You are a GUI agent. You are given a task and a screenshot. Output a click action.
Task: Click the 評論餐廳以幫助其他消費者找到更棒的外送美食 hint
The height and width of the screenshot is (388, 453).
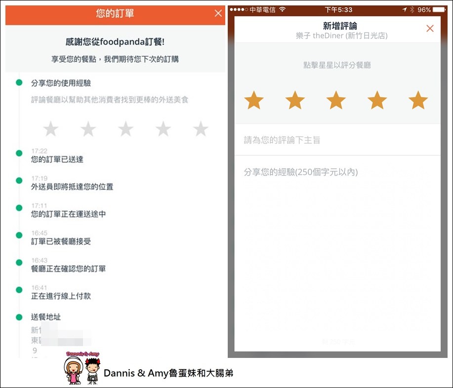coord(110,100)
